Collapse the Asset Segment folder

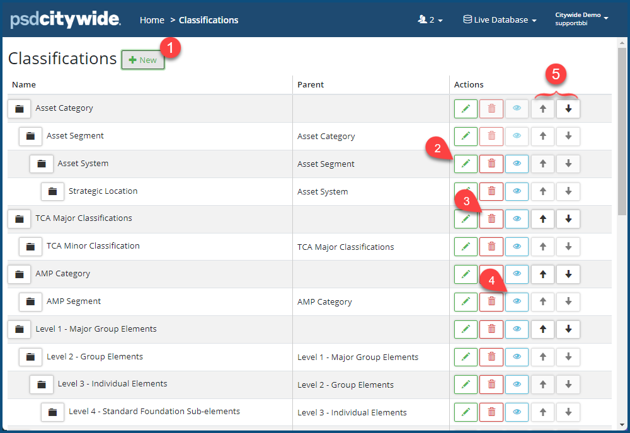pyautogui.click(x=30, y=137)
